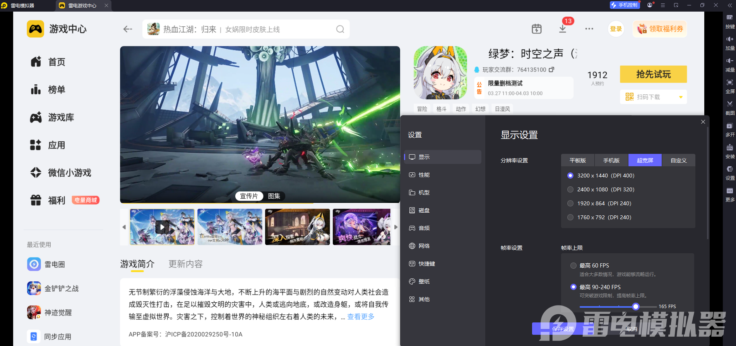Open the 音频 settings section
This screenshot has height=346, width=736.
[x=443, y=228]
